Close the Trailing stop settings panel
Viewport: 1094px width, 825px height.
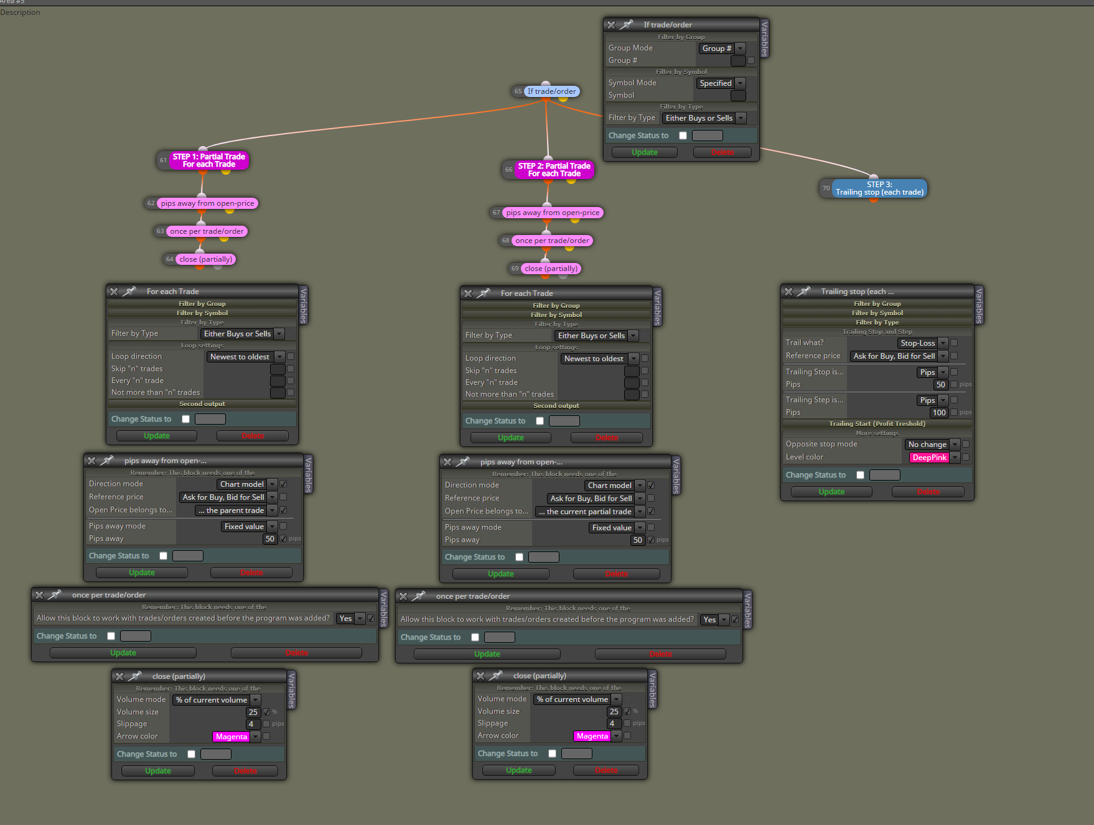coord(788,292)
